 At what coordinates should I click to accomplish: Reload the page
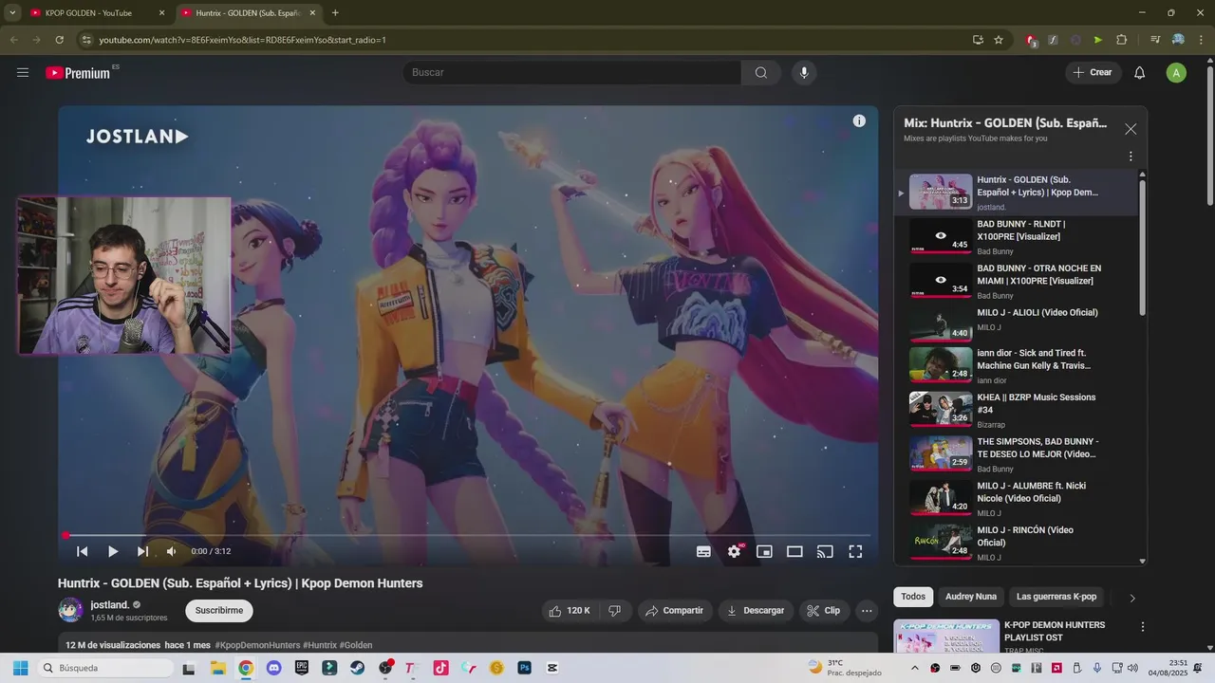coord(60,40)
